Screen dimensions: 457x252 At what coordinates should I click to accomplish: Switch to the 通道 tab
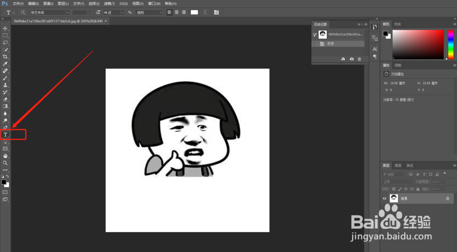[398, 165]
